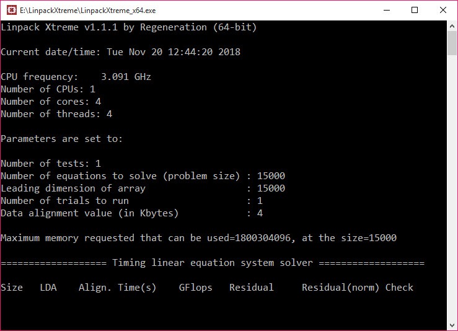
Task: Click the 'Number of cores: 4' line
Action: pyautogui.click(x=51, y=102)
